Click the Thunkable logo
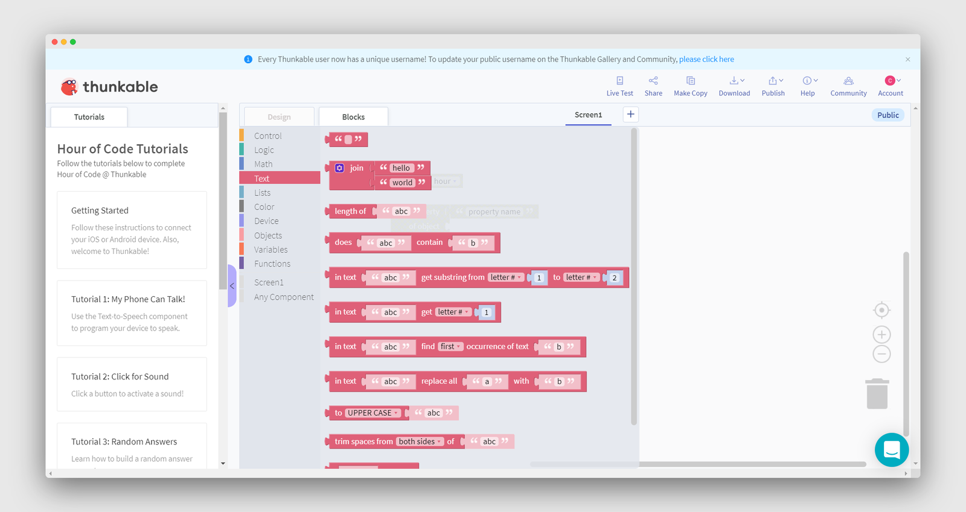Image resolution: width=966 pixels, height=512 pixels. 109,87
